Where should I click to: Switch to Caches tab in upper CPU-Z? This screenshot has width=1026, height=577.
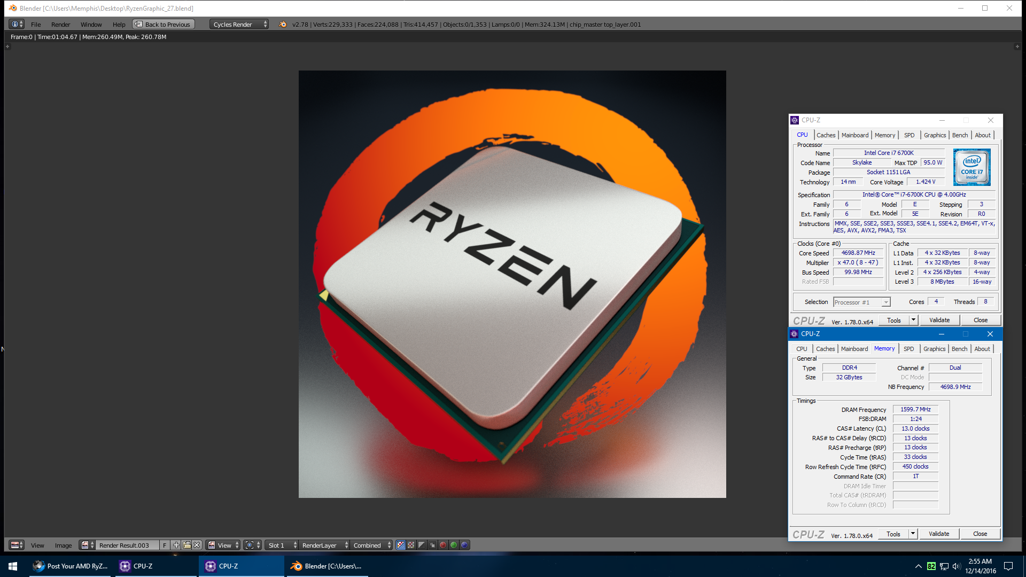click(x=826, y=135)
